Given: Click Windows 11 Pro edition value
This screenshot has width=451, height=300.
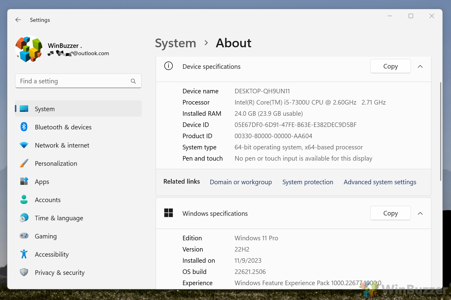Looking at the screenshot, I should point(256,238).
